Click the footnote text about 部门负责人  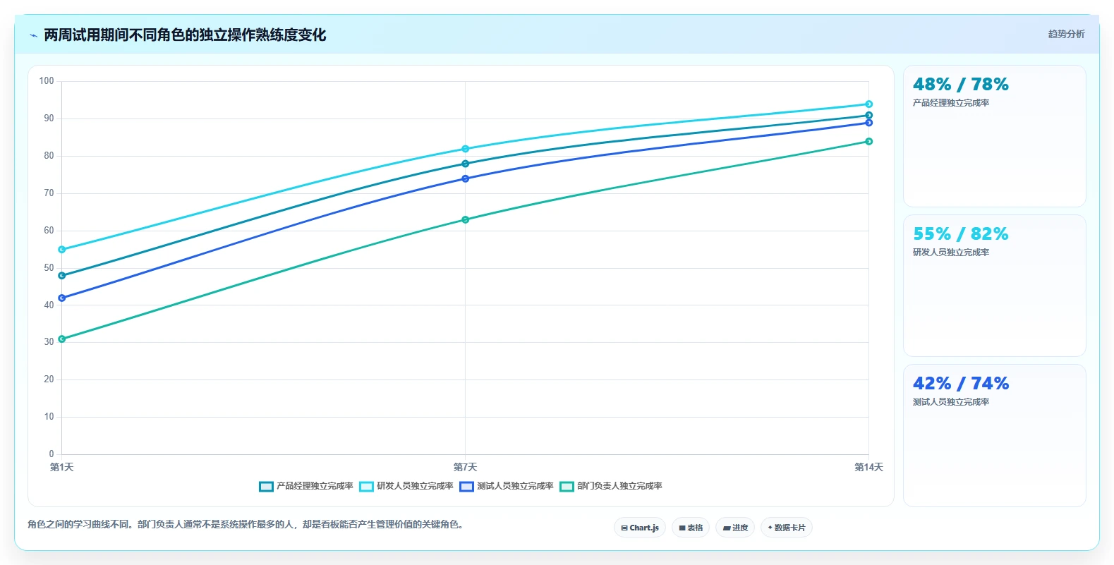click(x=246, y=524)
